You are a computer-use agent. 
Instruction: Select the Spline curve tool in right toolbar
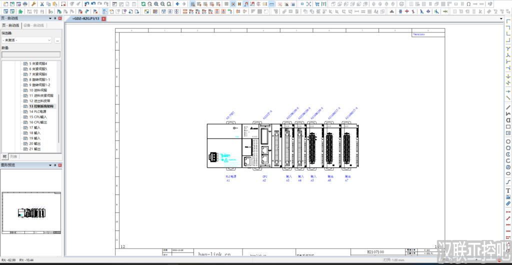pos(508,182)
